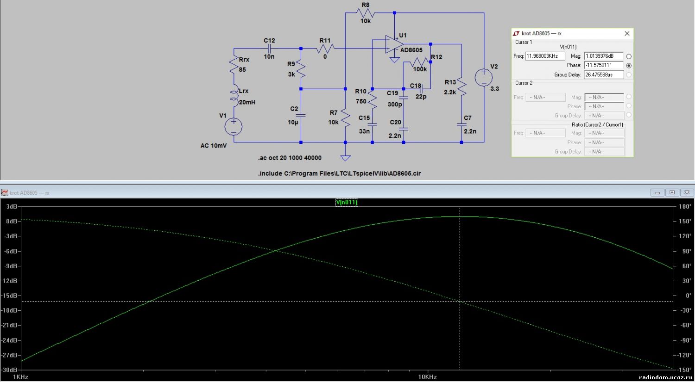This screenshot has width=695, height=382.
Task: Click the '180°' label on the right axis
Action: pos(685,206)
